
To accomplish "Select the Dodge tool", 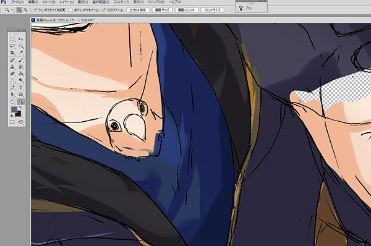I will tap(21, 80).
